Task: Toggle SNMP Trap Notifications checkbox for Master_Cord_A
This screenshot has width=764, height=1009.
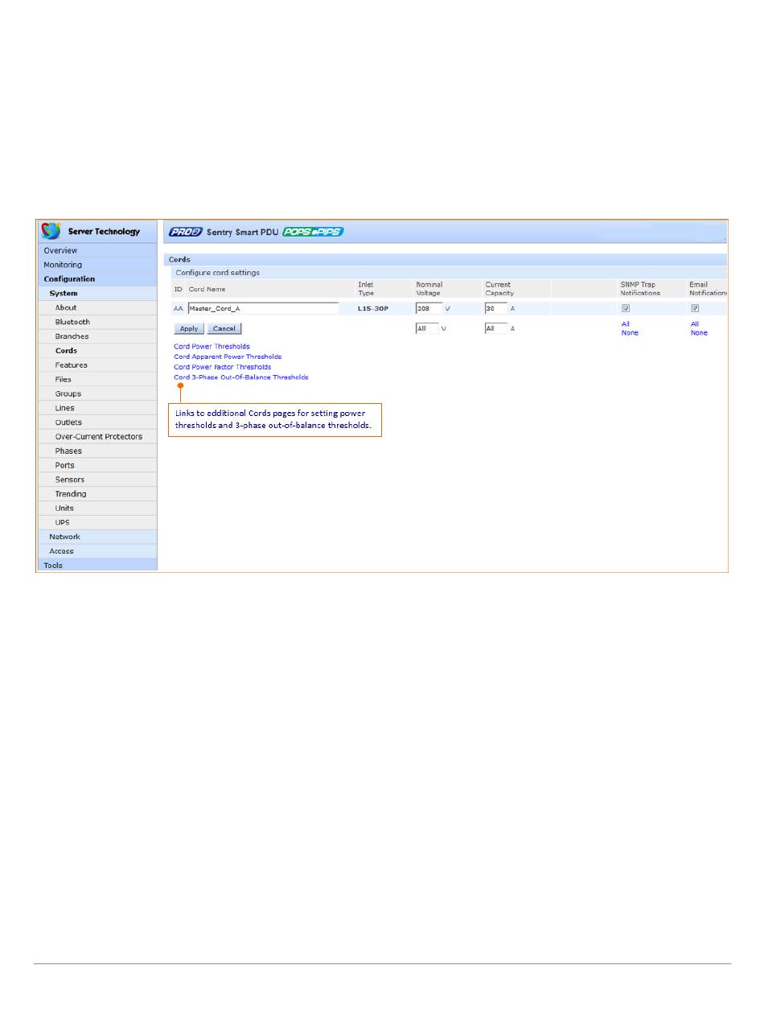Action: pos(626,308)
